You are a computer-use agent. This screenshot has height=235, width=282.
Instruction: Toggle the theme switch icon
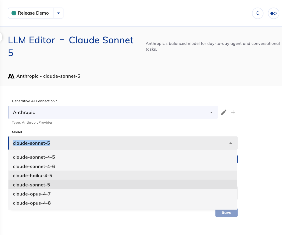(273, 13)
